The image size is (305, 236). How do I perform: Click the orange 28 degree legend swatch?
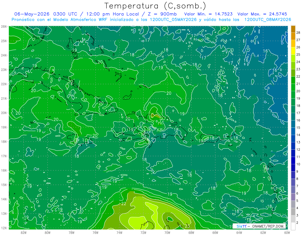click(x=293, y=29)
